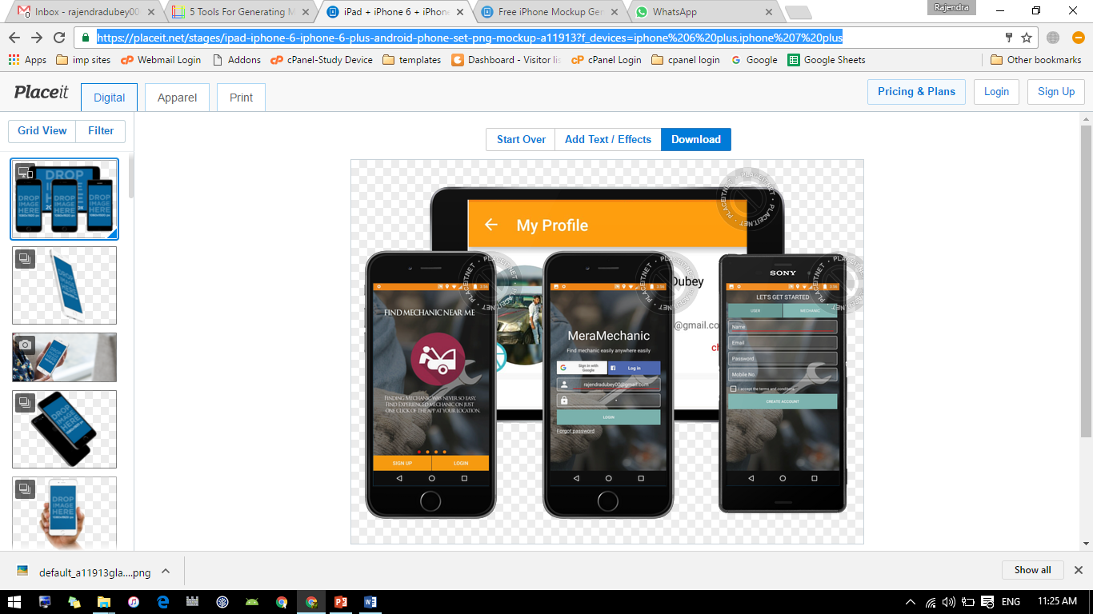Open the orange Chrome update menu icon

(1078, 38)
